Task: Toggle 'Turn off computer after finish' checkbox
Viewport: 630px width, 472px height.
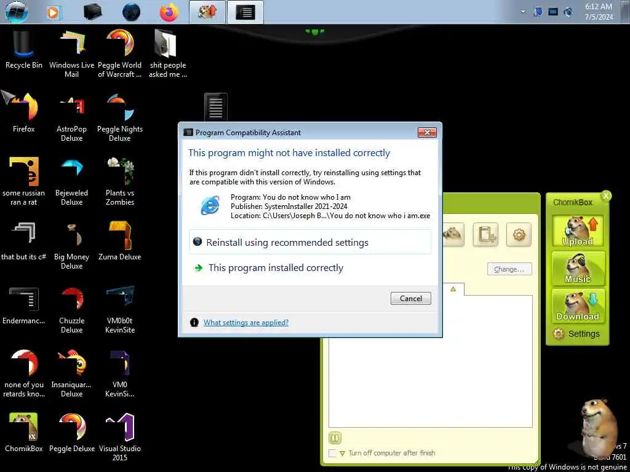Action: (x=332, y=453)
